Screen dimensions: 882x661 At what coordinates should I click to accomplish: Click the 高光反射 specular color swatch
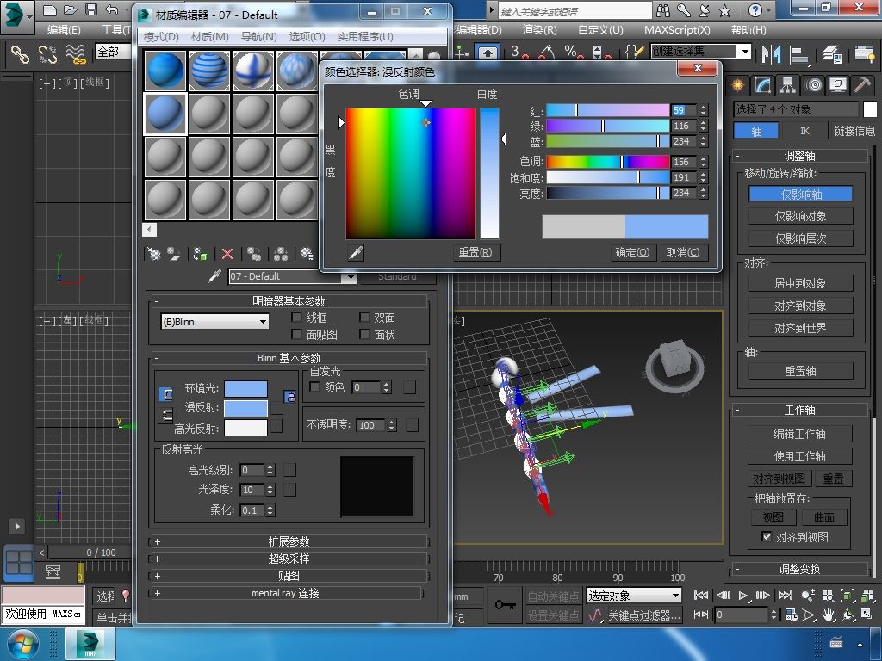pyautogui.click(x=245, y=428)
